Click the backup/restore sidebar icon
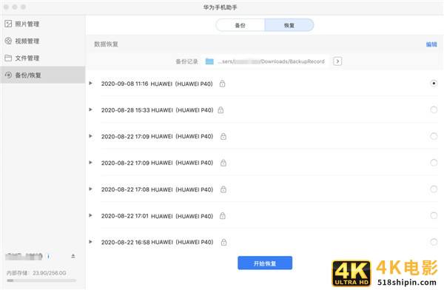This screenshot has height=290, width=444. 8,75
